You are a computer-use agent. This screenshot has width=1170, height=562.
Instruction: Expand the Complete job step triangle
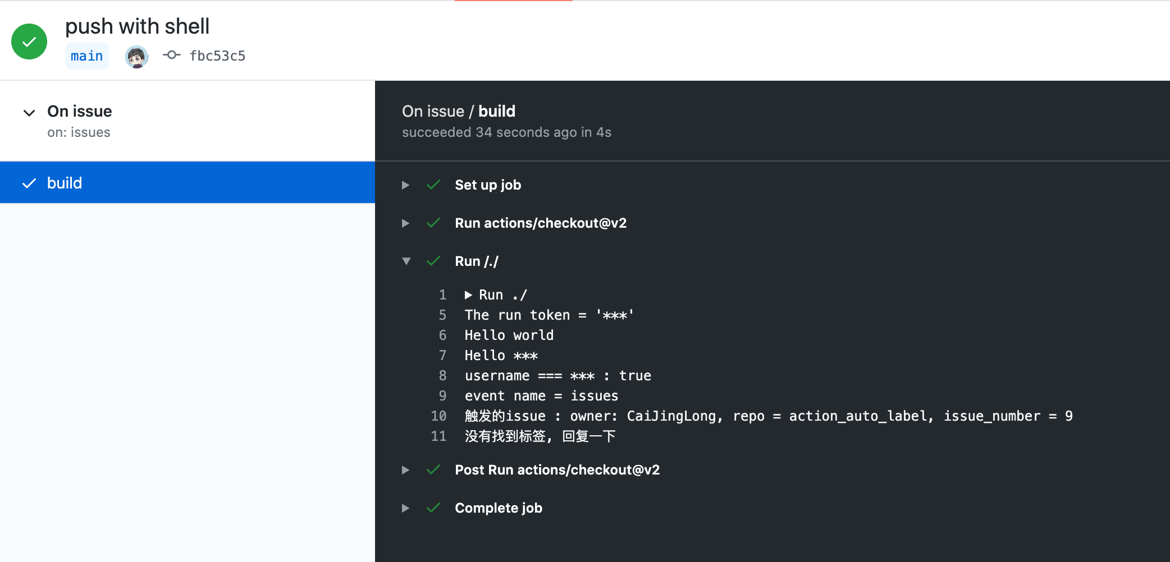[x=405, y=508]
